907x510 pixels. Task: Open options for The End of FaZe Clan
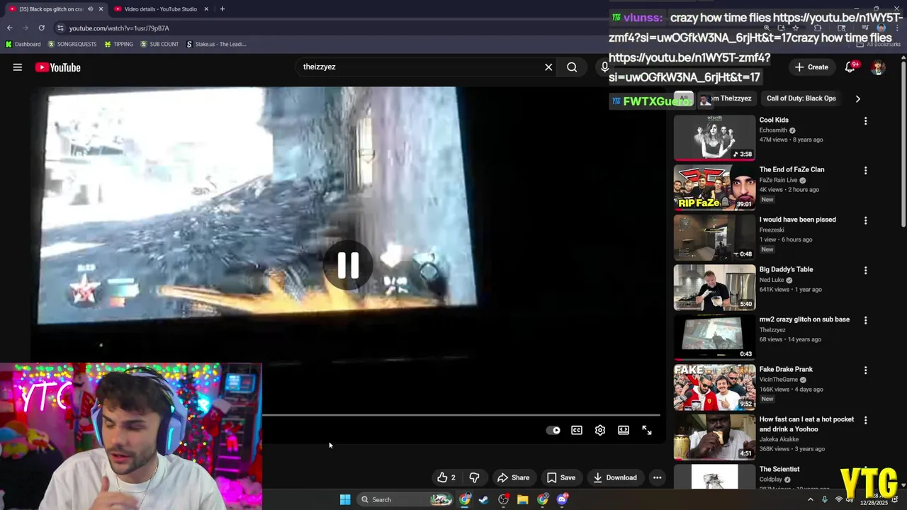coord(865,171)
